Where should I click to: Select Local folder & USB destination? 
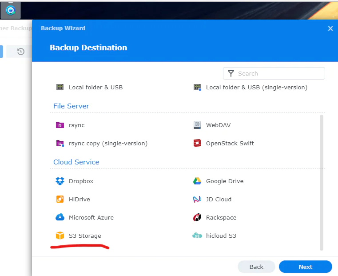click(95, 87)
